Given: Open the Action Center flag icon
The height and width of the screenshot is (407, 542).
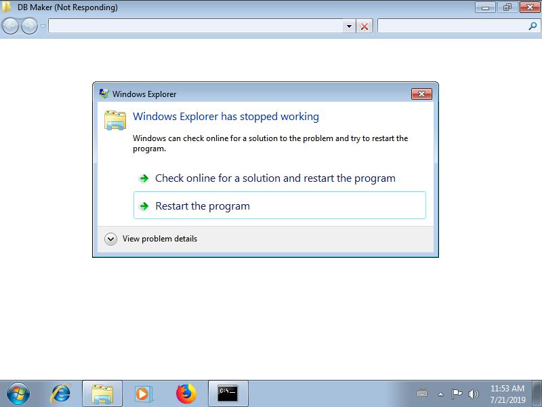Looking at the screenshot, I should pos(457,394).
